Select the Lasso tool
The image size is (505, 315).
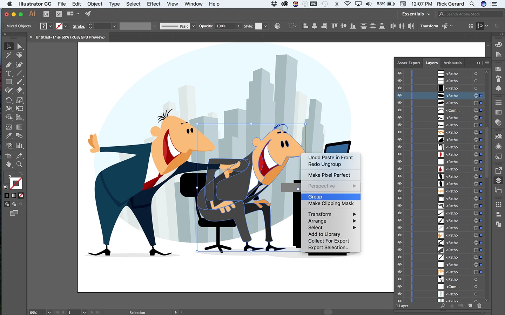pos(20,55)
